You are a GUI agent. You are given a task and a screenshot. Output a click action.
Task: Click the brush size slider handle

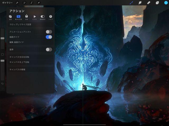[2, 38]
